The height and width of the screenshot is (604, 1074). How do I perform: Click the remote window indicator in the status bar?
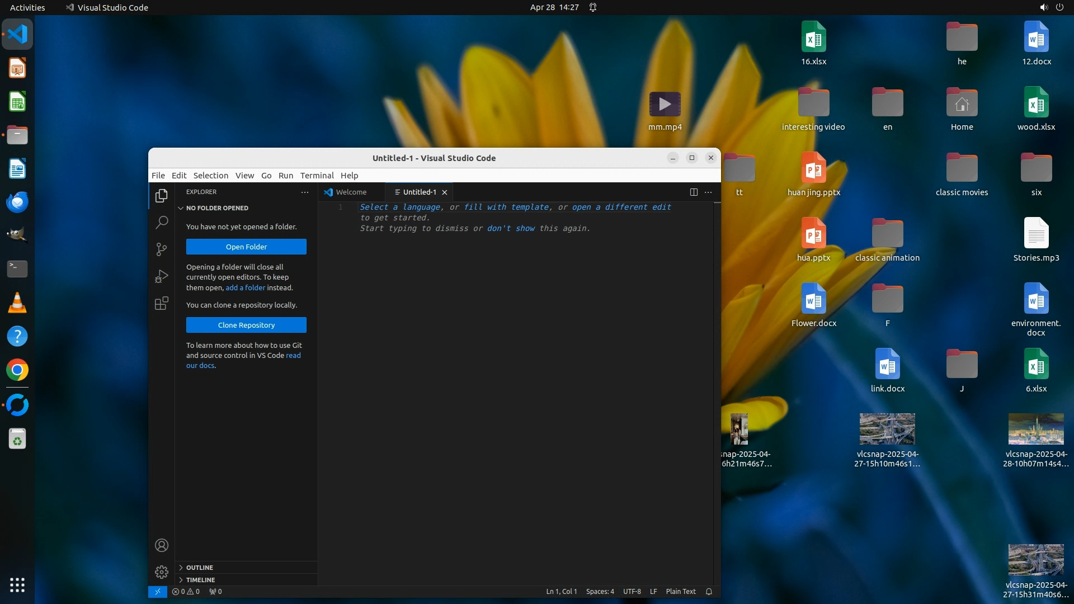pyautogui.click(x=157, y=592)
